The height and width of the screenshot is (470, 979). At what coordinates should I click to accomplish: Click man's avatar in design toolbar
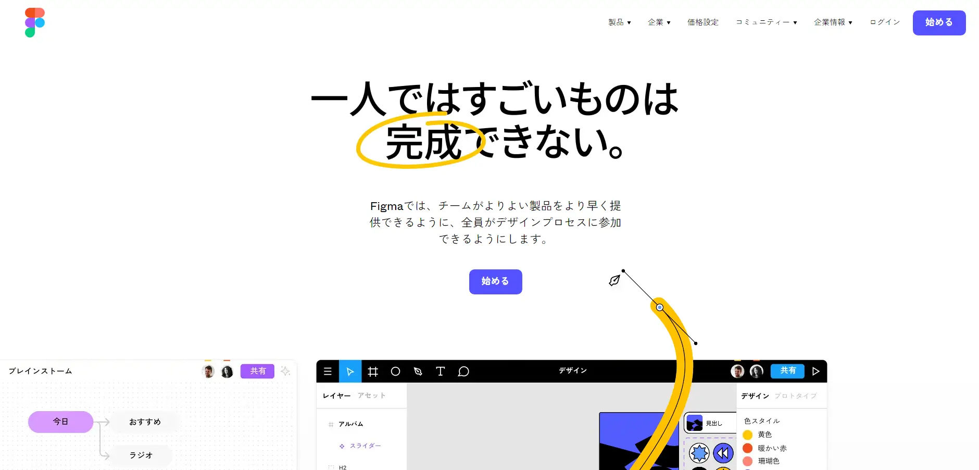pyautogui.click(x=737, y=371)
